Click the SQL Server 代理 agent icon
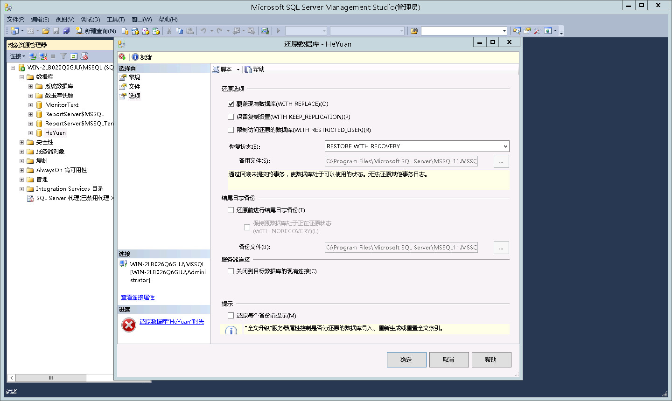 click(31, 198)
